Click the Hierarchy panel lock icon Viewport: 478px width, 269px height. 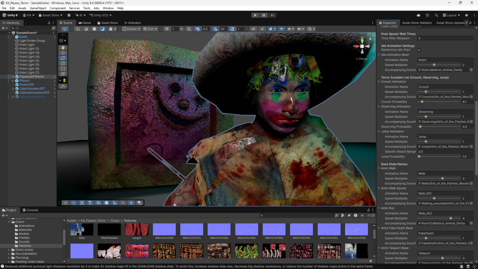coord(49,23)
